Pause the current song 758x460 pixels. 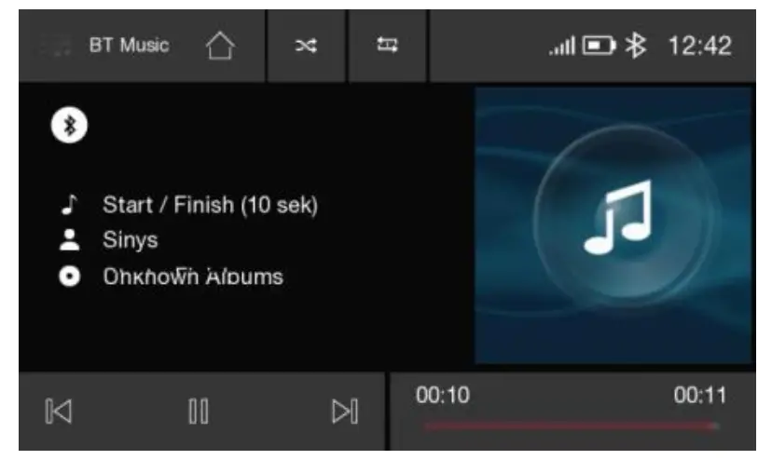(x=199, y=412)
